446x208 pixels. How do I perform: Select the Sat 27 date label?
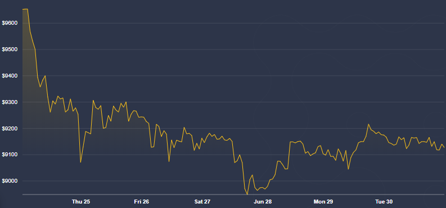(202, 202)
